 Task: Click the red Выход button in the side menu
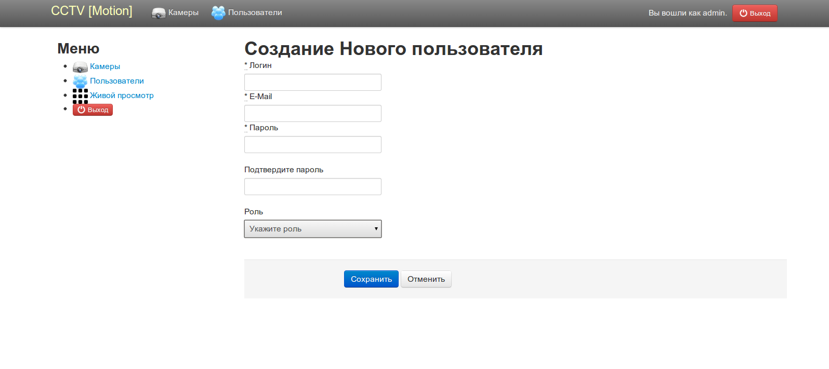pyautogui.click(x=93, y=110)
